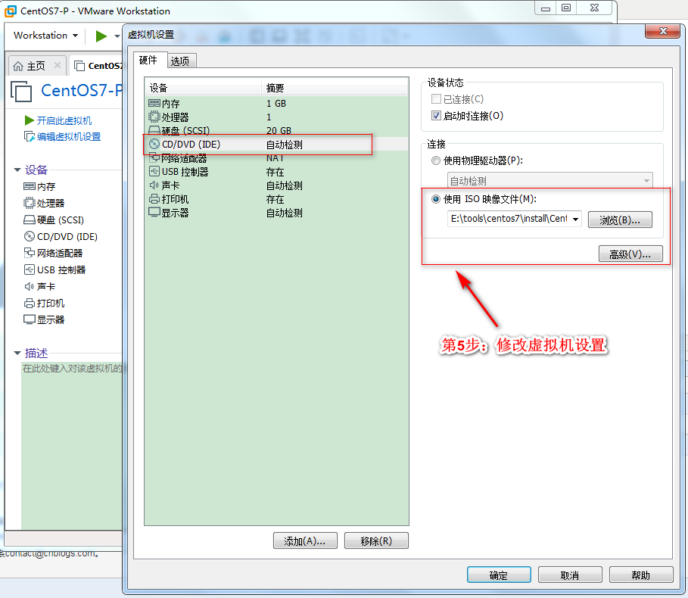Confirm settings with 确定 button

[499, 575]
